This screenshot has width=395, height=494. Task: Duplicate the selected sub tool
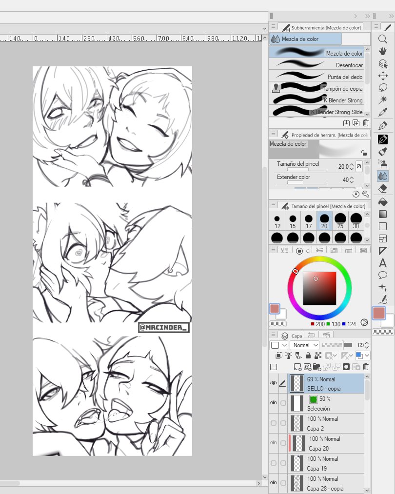[x=356, y=123]
